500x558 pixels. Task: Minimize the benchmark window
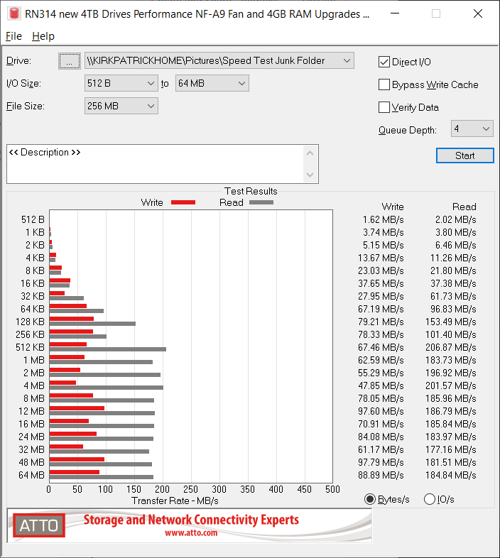395,13
